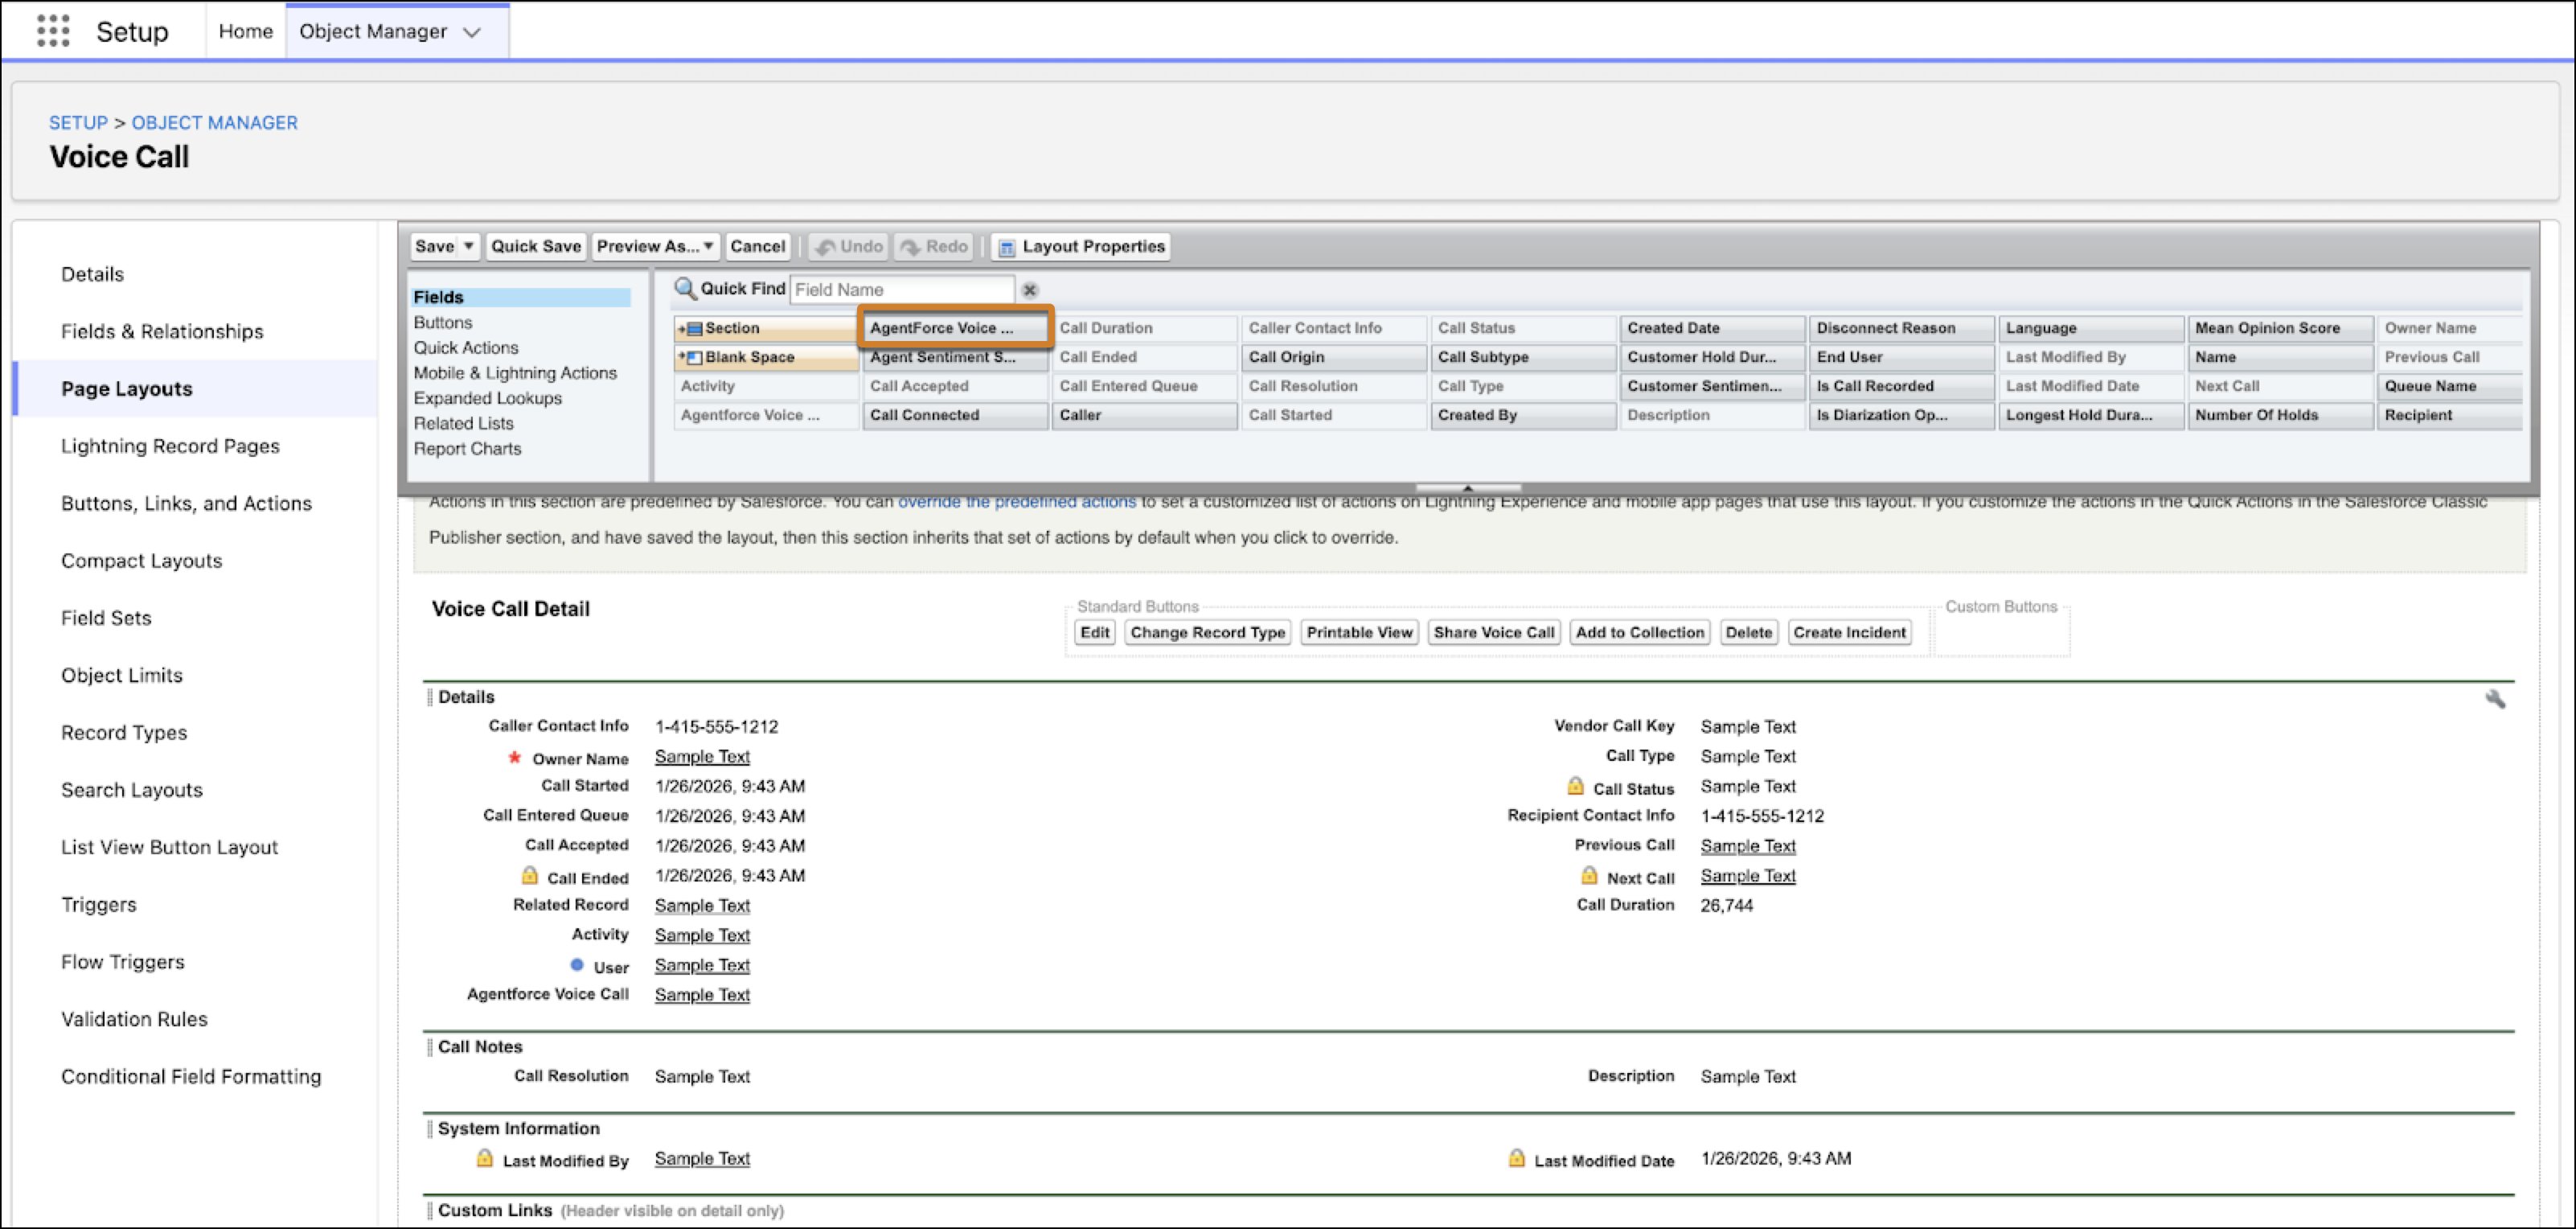Image resolution: width=2576 pixels, height=1229 pixels.
Task: Click the Edit standard button
Action: click(1095, 632)
